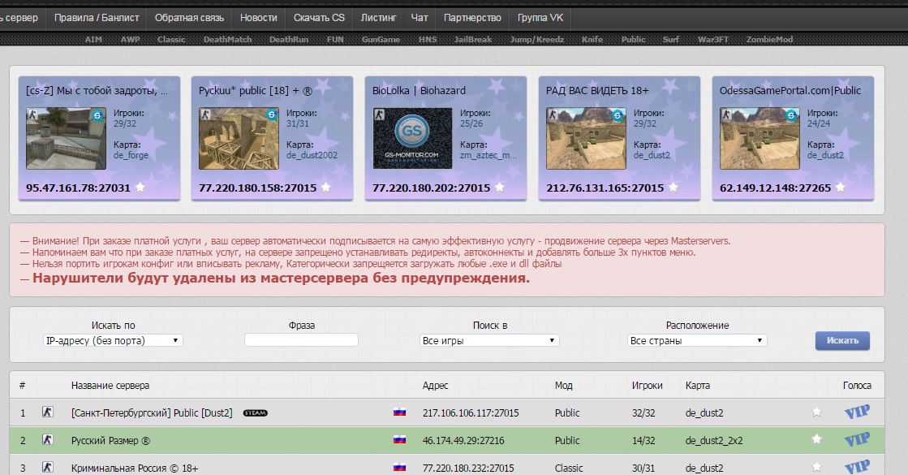The height and width of the screenshot is (475, 908).
Task: Click the Steam badge beside Санкт-Петербургский server
Action: pos(256,413)
